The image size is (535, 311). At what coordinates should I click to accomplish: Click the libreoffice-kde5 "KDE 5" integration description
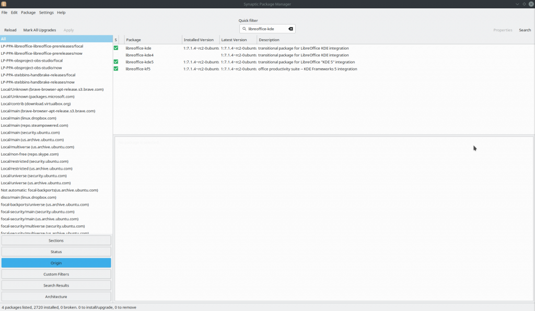click(x=306, y=62)
